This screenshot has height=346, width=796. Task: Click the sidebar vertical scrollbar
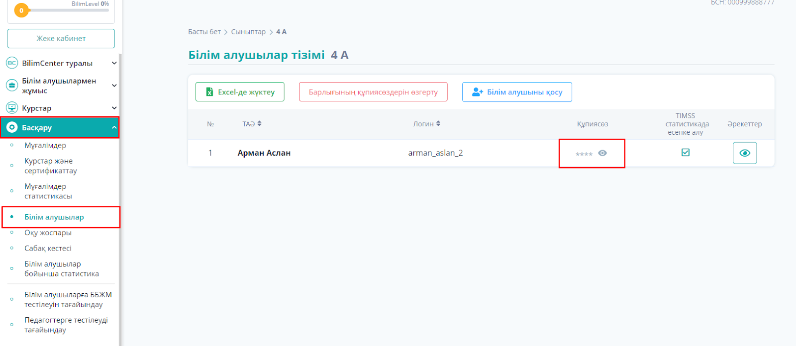tap(120, 199)
